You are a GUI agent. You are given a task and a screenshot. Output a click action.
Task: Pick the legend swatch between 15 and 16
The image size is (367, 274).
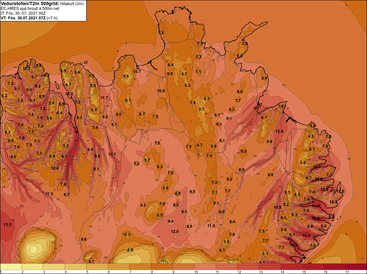pyautogui.click(x=313, y=267)
